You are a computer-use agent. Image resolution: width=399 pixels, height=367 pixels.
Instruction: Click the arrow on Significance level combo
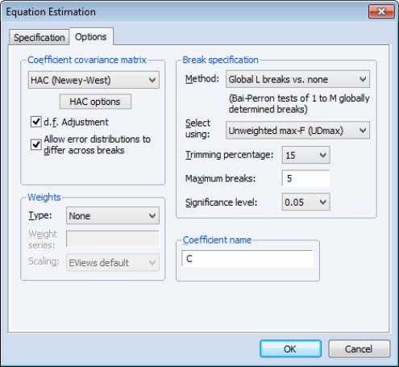click(323, 202)
